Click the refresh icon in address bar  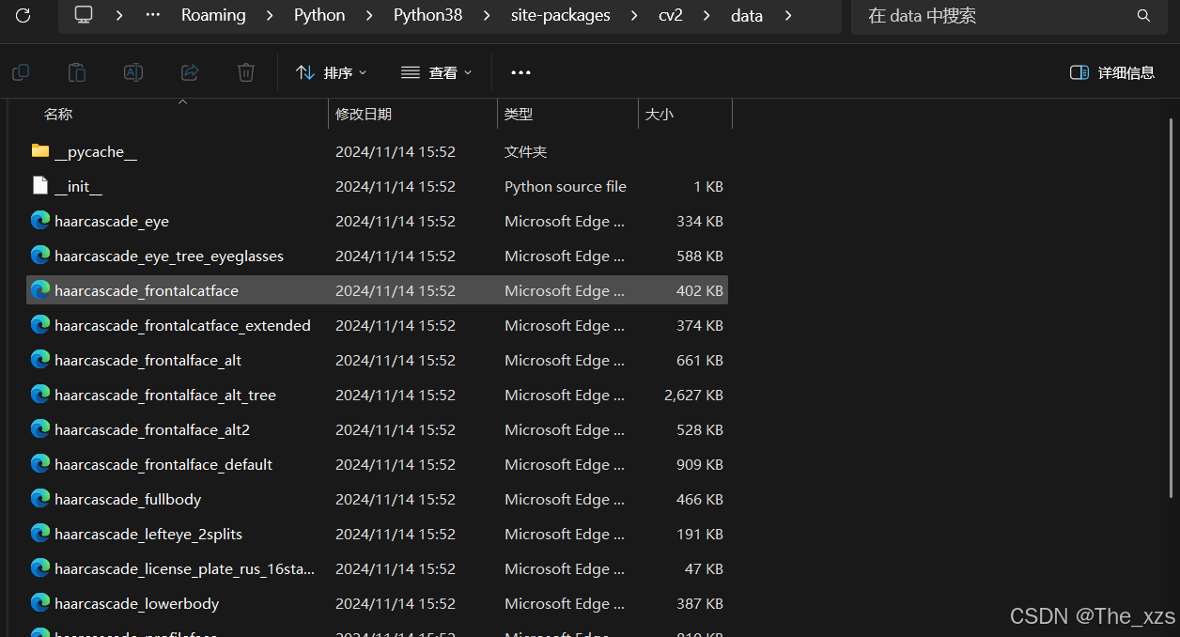pos(23,15)
